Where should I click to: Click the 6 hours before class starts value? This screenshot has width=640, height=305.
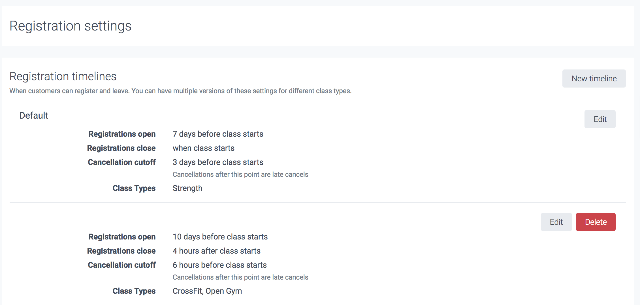click(219, 265)
